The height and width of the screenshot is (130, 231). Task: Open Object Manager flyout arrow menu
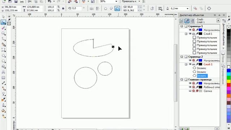218,21
